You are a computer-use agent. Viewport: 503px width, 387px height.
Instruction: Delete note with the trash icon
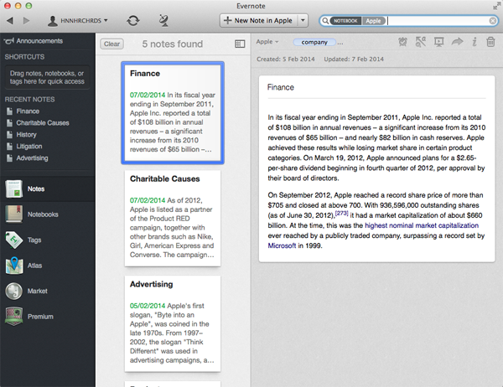(x=490, y=42)
